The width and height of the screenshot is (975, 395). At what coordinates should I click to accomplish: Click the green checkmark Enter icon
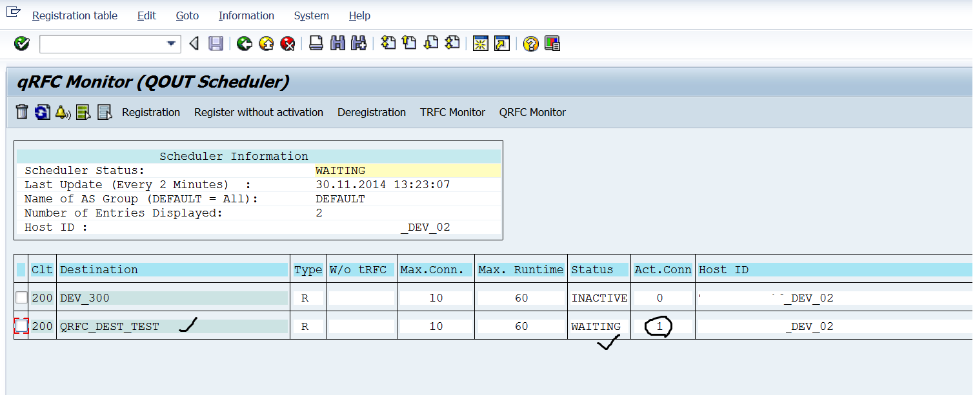pos(22,44)
